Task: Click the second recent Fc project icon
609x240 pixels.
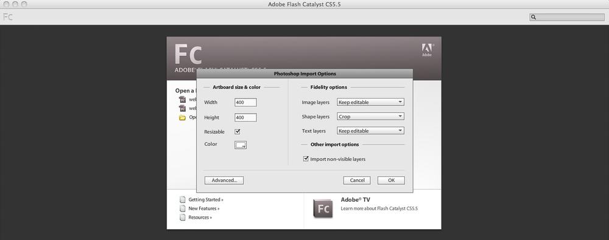Action: click(x=183, y=109)
